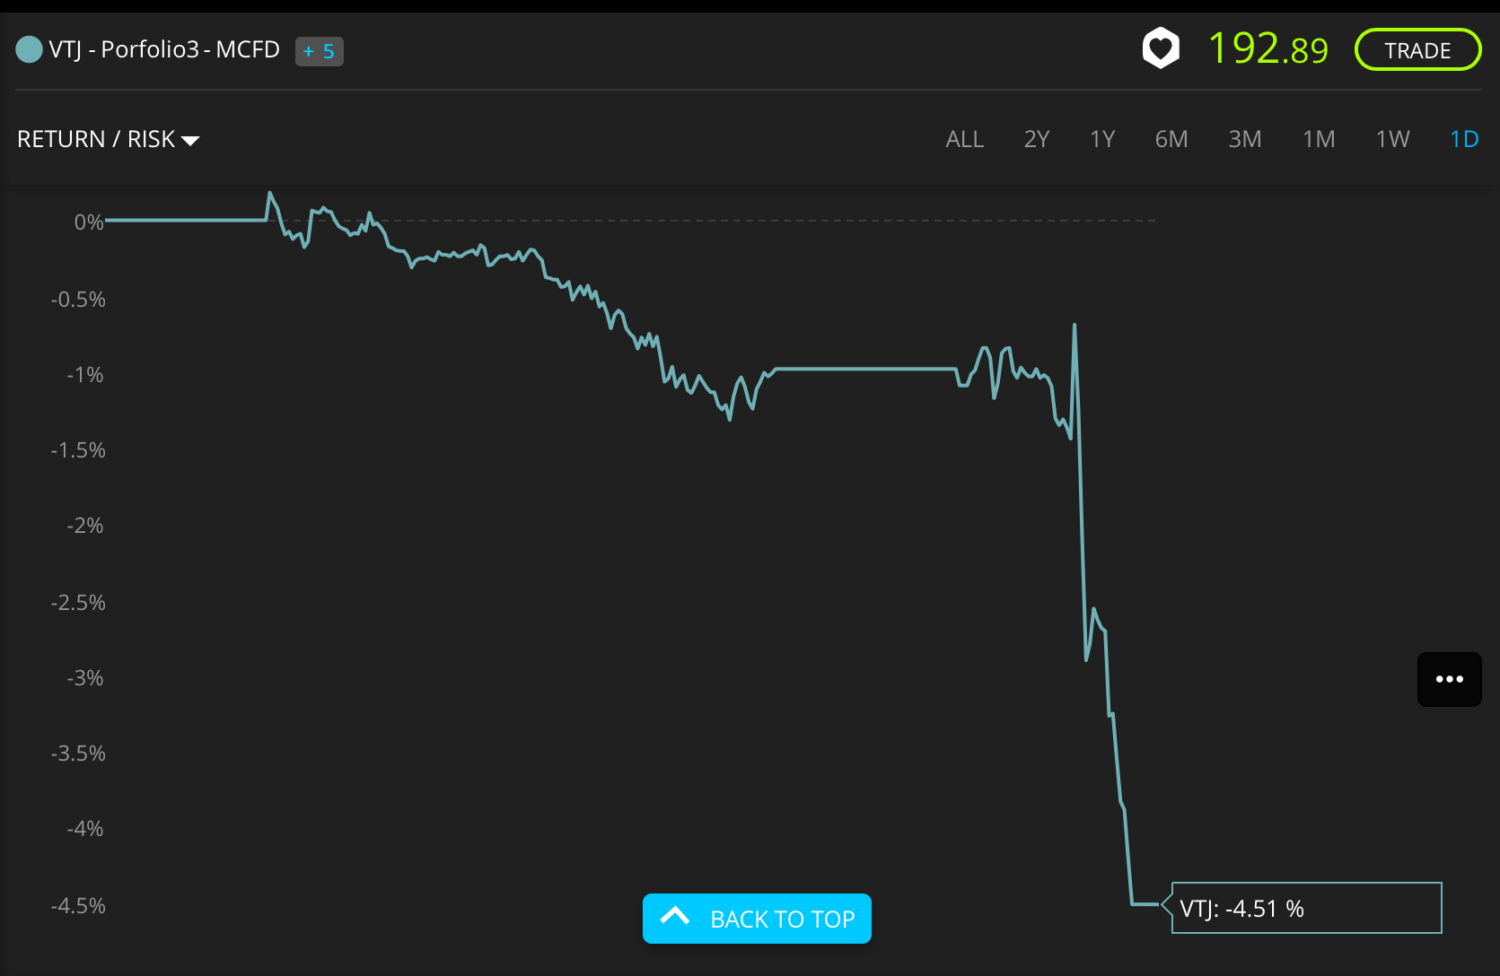Viewport: 1500px width, 976px height.
Task: Select the active 1D range
Action: [x=1464, y=139]
